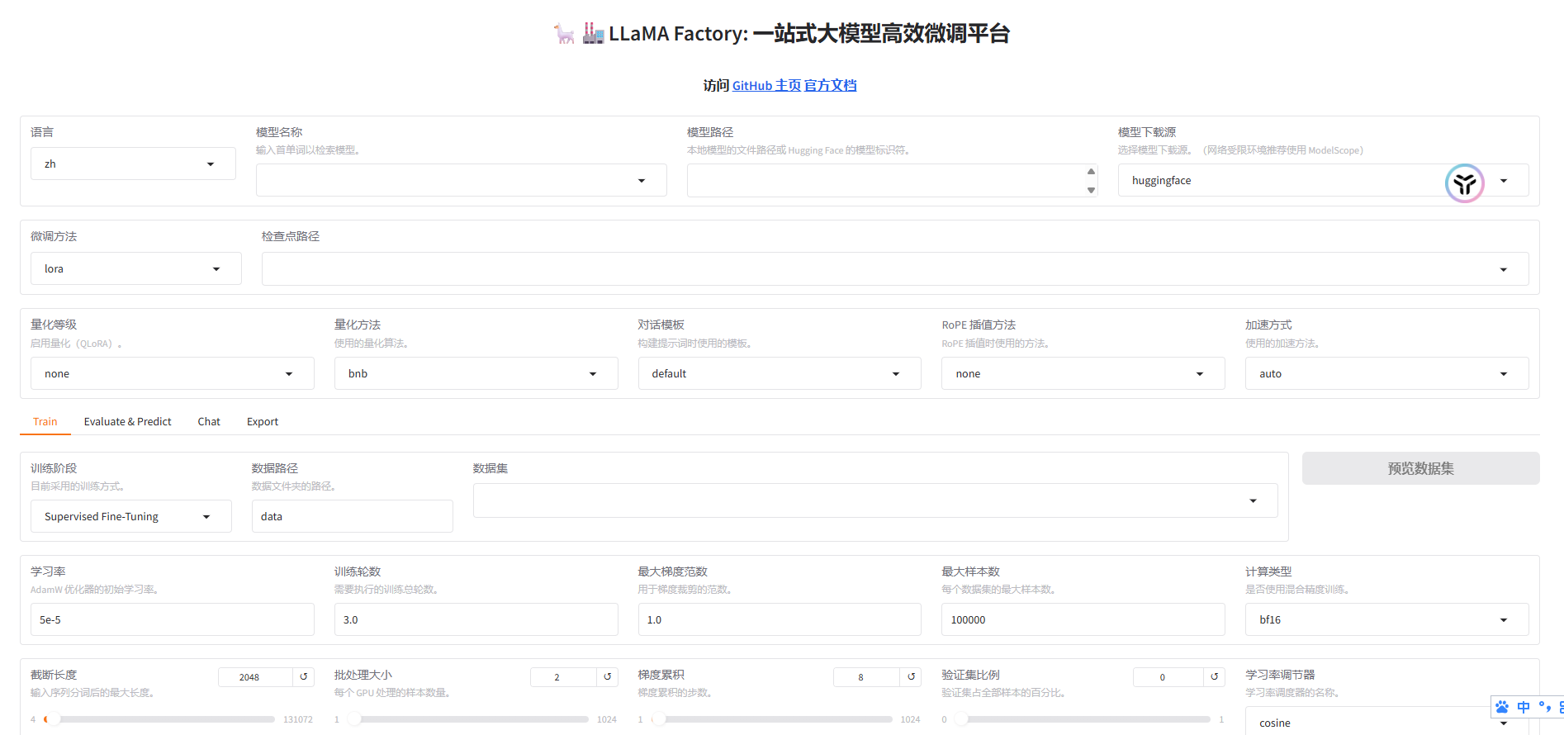Click the 截断长度 slider handle

pos(52,719)
